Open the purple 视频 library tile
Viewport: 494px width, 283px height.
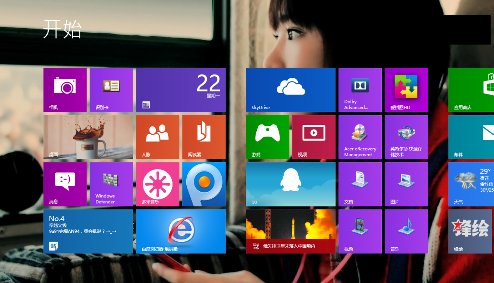pyautogui.click(x=360, y=231)
